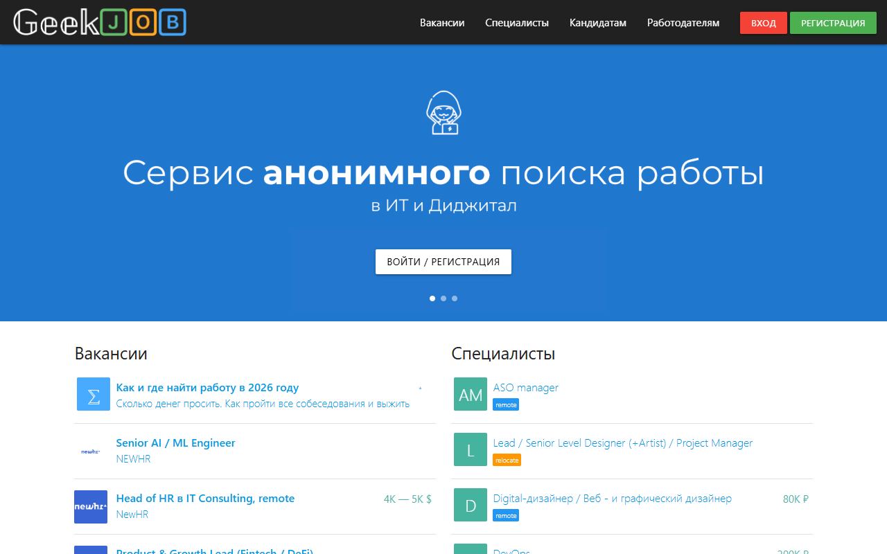Click the green РЕГИСТРАЦИЯ button
This screenshot has width=887, height=554.
click(x=833, y=23)
